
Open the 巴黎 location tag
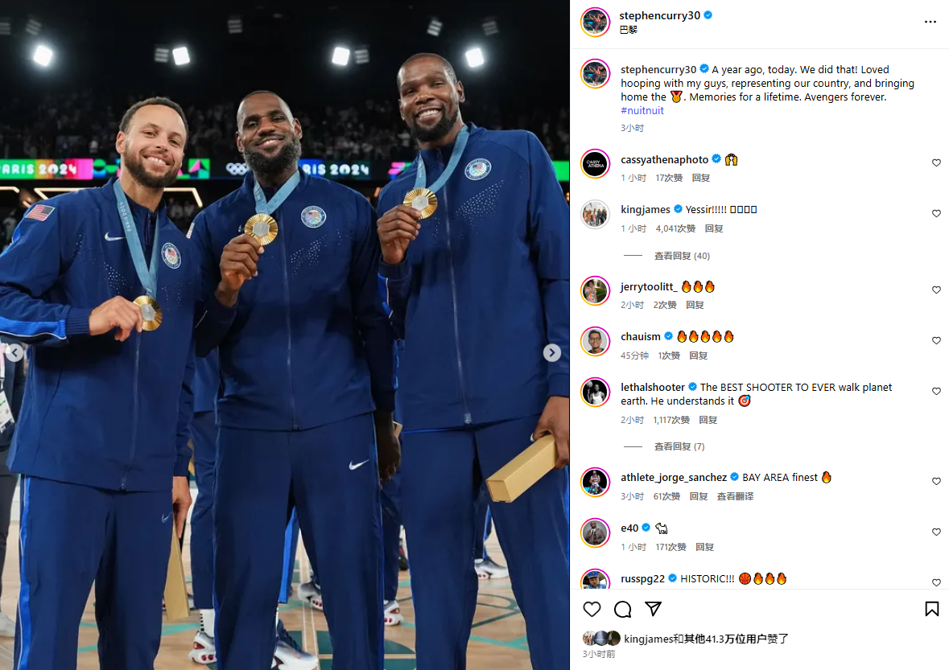click(628, 30)
